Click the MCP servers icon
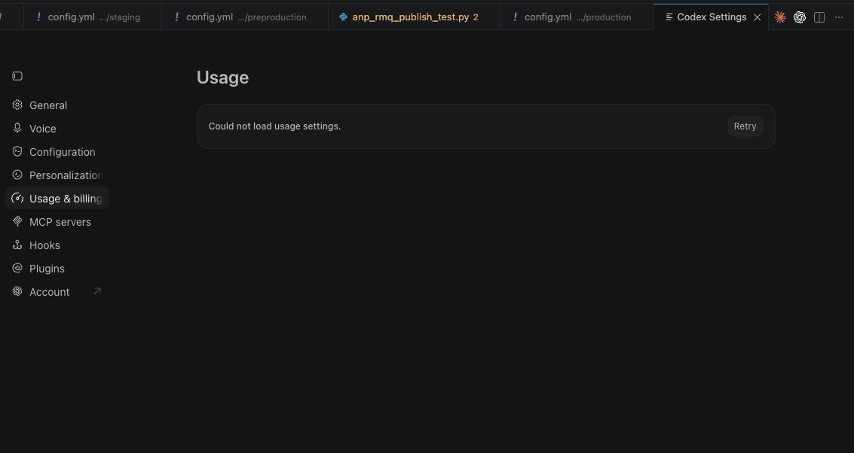The height and width of the screenshot is (453, 854). click(17, 221)
